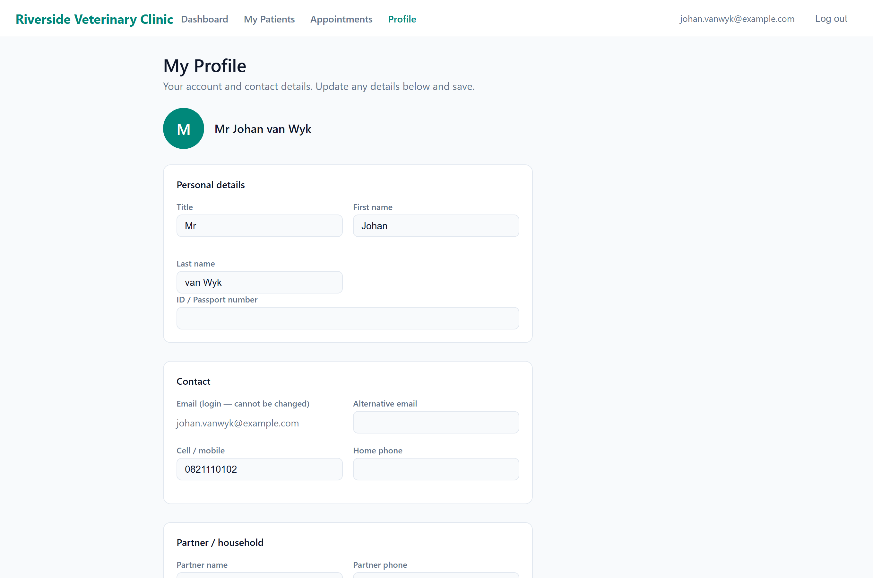Focus the Cell / mobile number field

(259, 469)
